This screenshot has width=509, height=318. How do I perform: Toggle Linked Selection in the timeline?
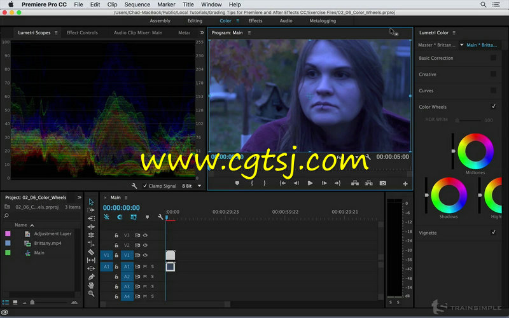click(134, 217)
